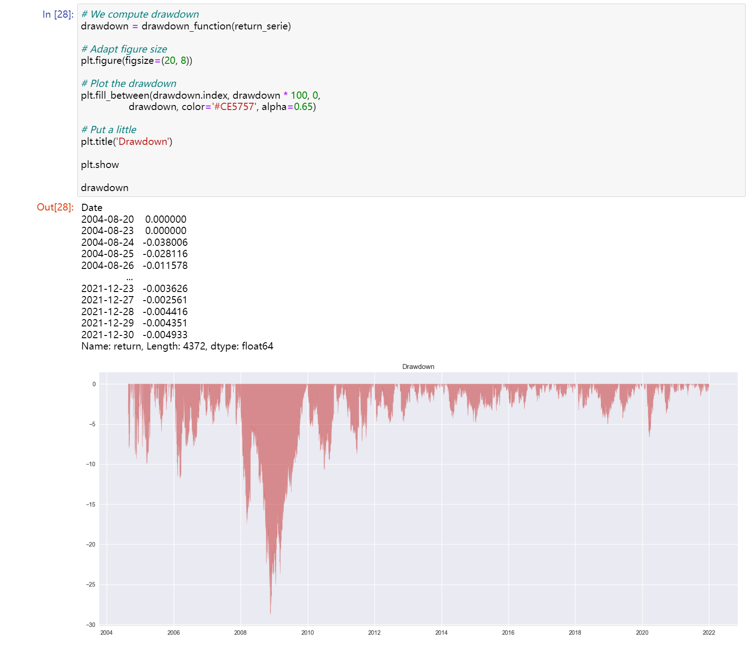Click the comment '# Put a little'
The width and height of the screenshot is (751, 651).
coord(109,130)
